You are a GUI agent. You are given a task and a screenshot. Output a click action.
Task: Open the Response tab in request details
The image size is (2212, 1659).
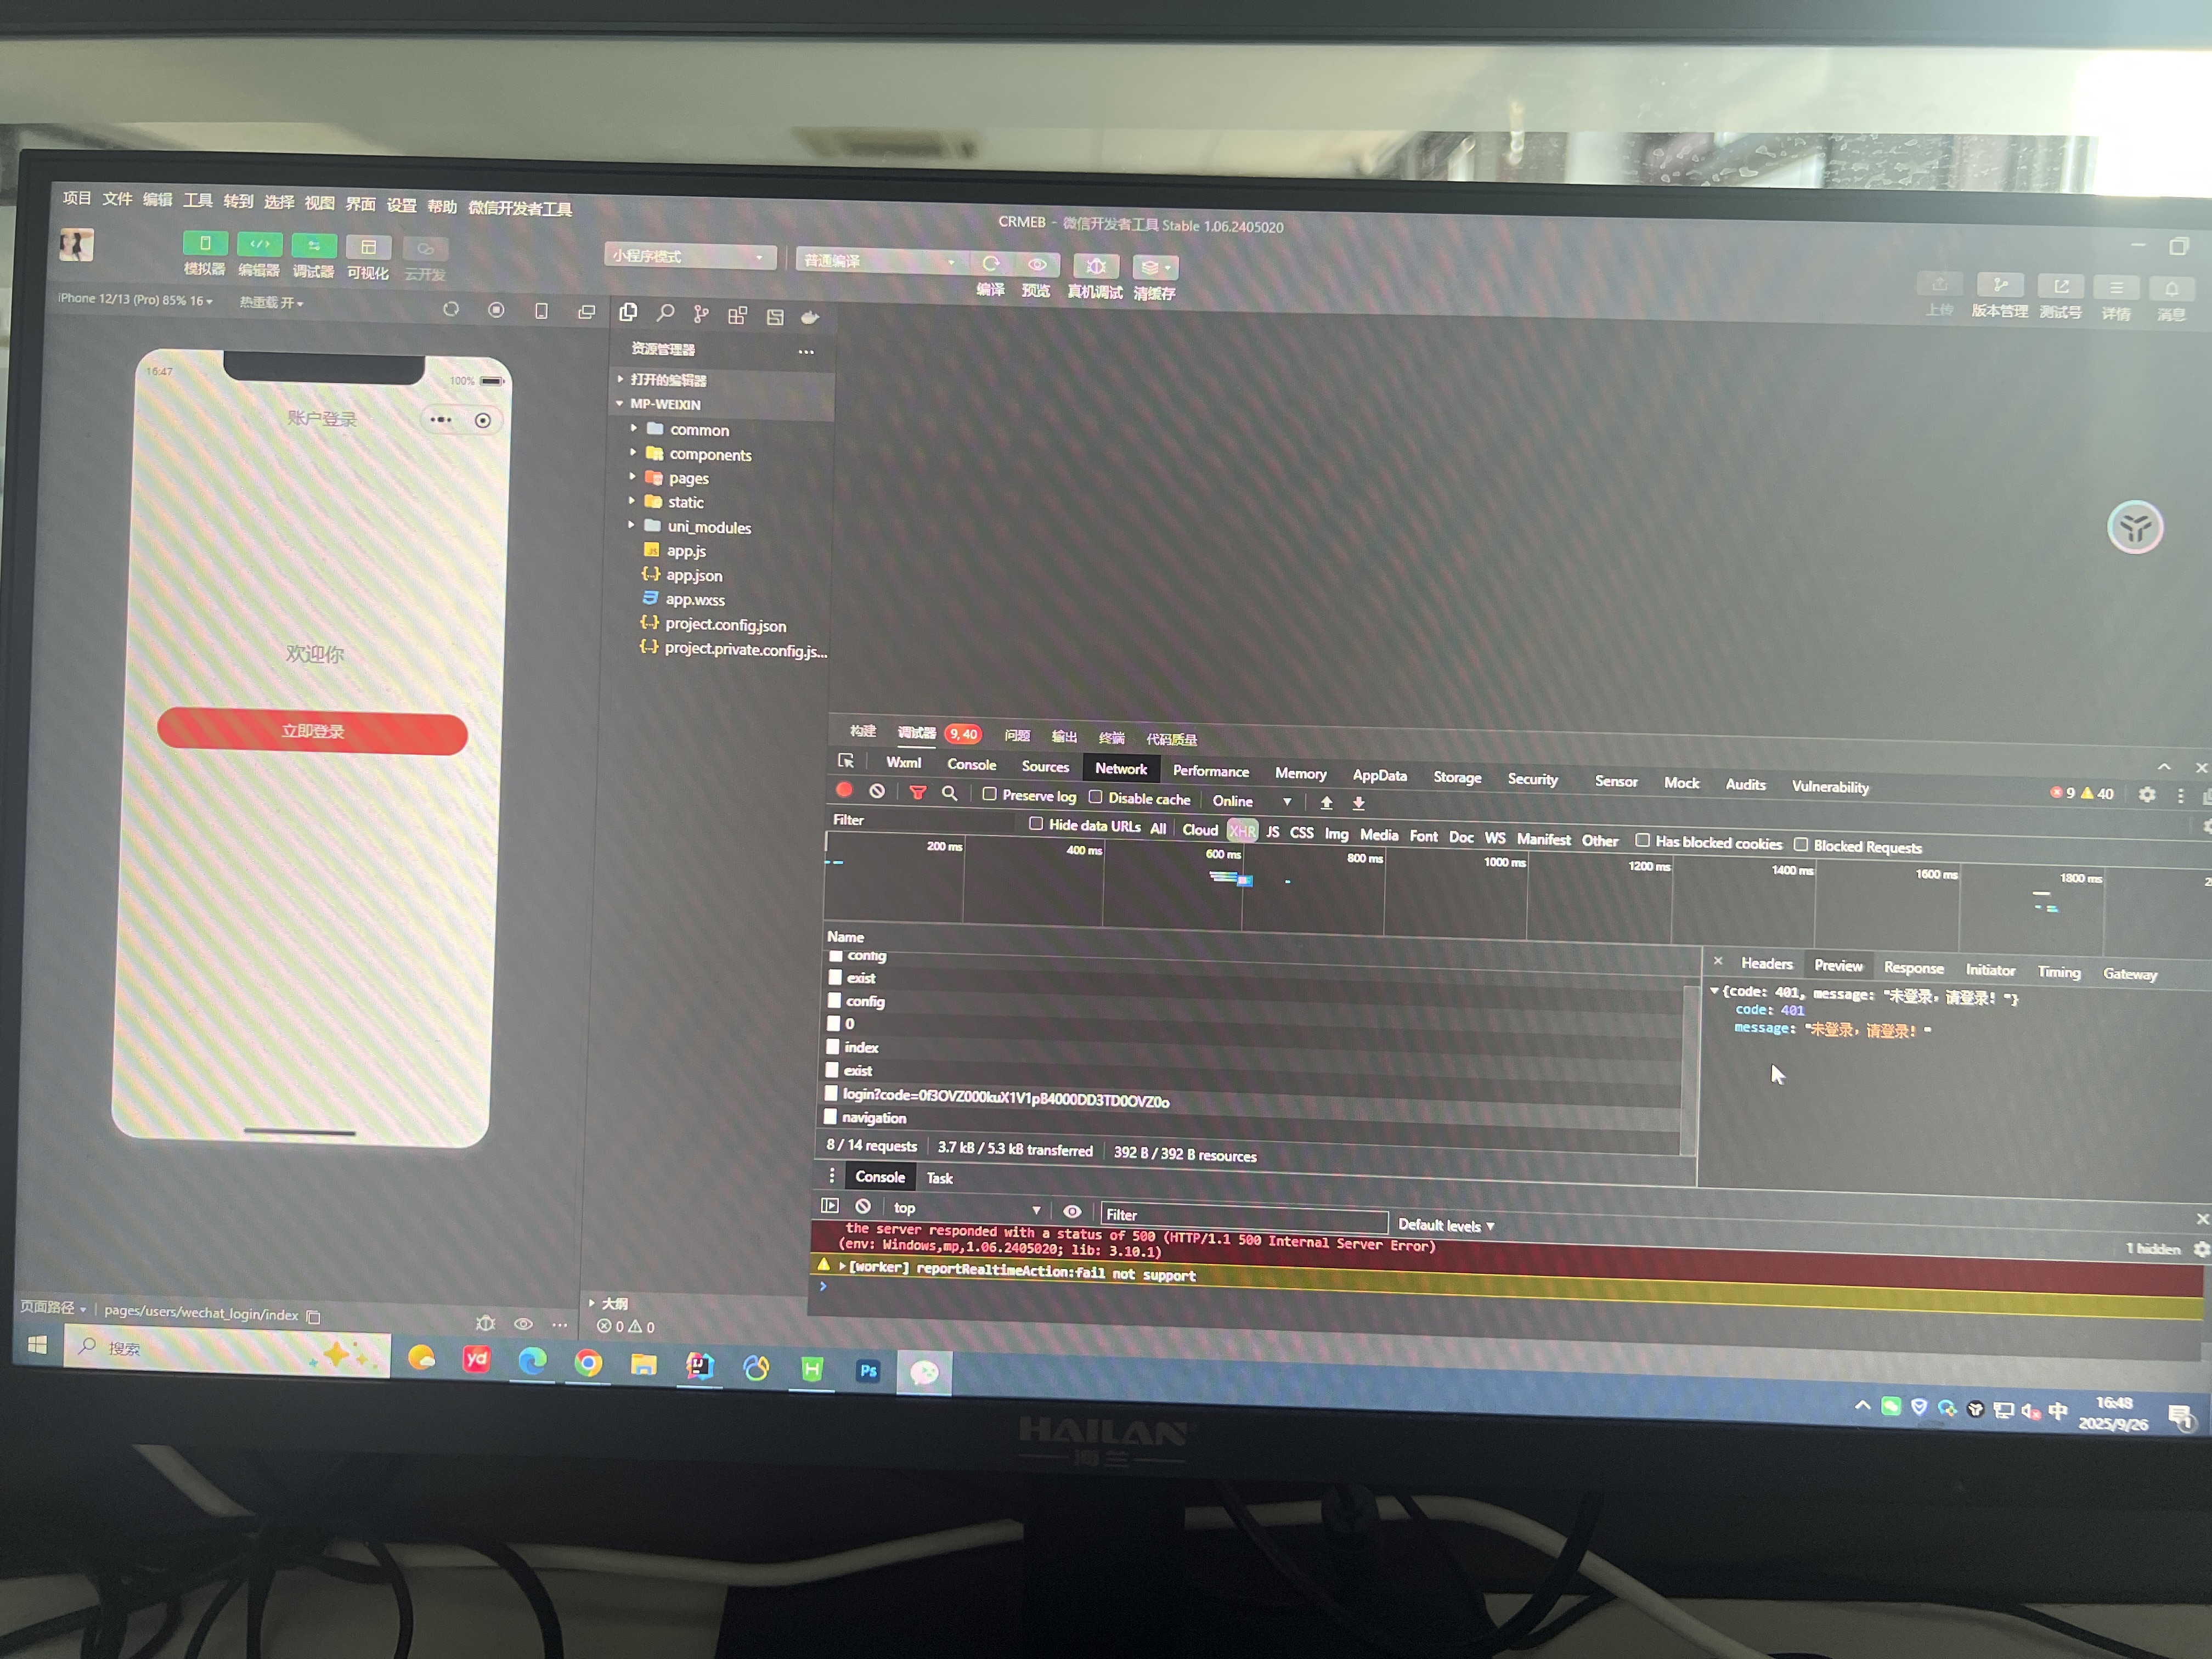(1913, 968)
